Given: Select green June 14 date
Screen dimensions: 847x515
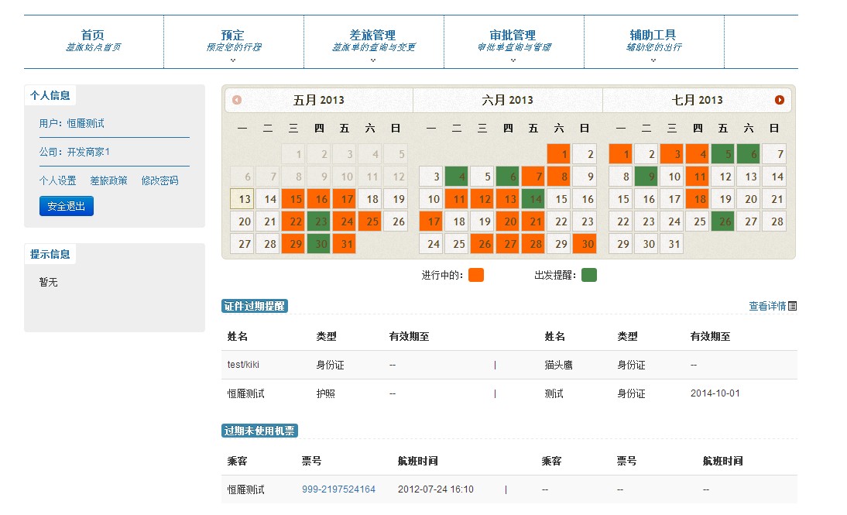Looking at the screenshot, I should (x=533, y=199).
